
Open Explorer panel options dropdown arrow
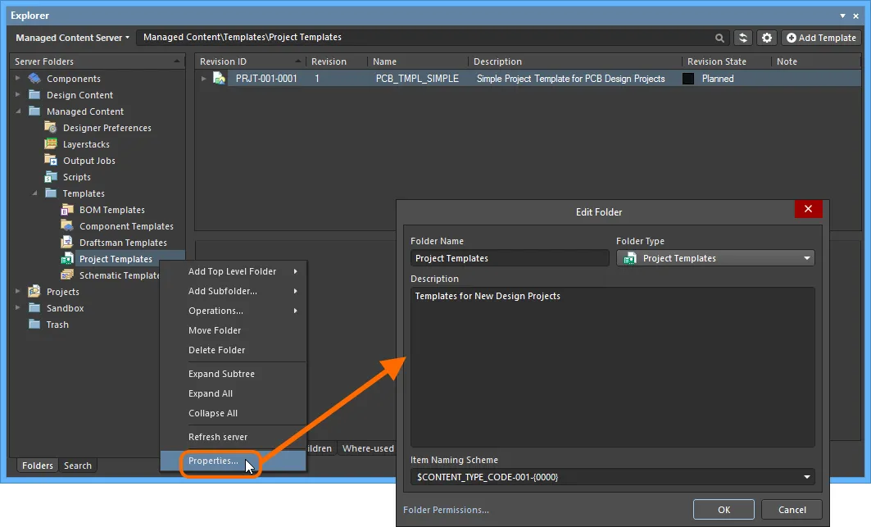point(842,16)
